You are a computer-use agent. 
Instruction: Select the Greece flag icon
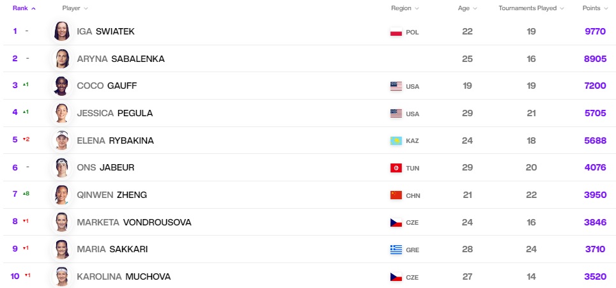396,250
